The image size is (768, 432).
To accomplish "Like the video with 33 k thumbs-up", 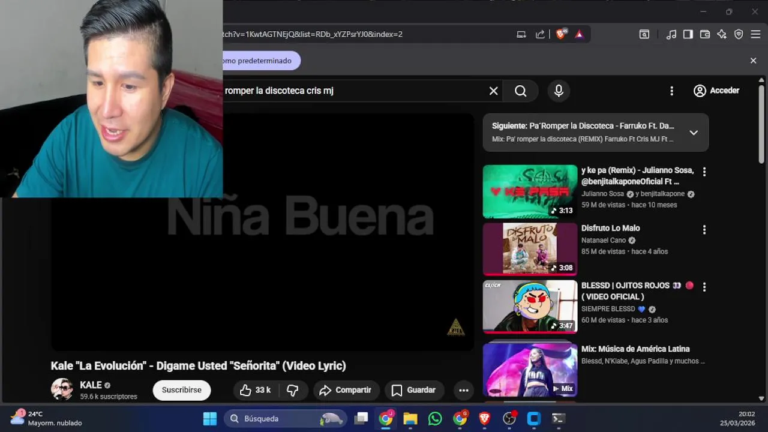I will point(255,390).
